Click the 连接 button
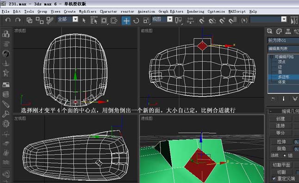 [280, 126]
